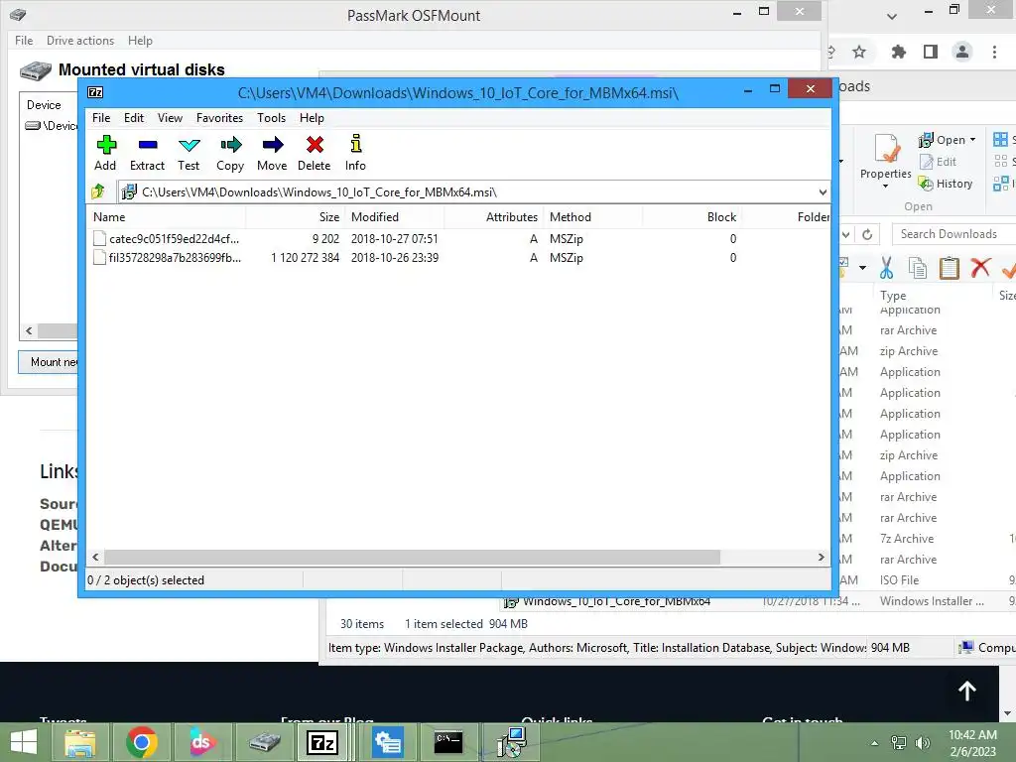Open the Edit menu in 7-Zip
The image size is (1016, 762).
(134, 118)
